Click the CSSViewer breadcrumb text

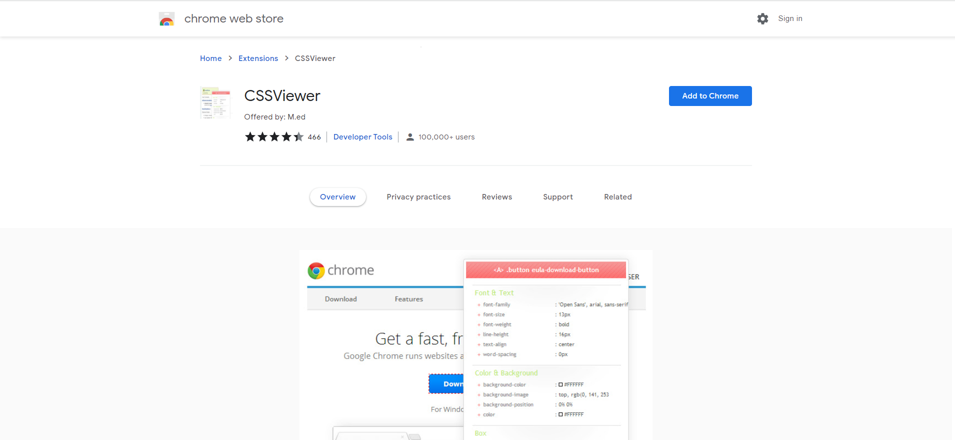[315, 58]
